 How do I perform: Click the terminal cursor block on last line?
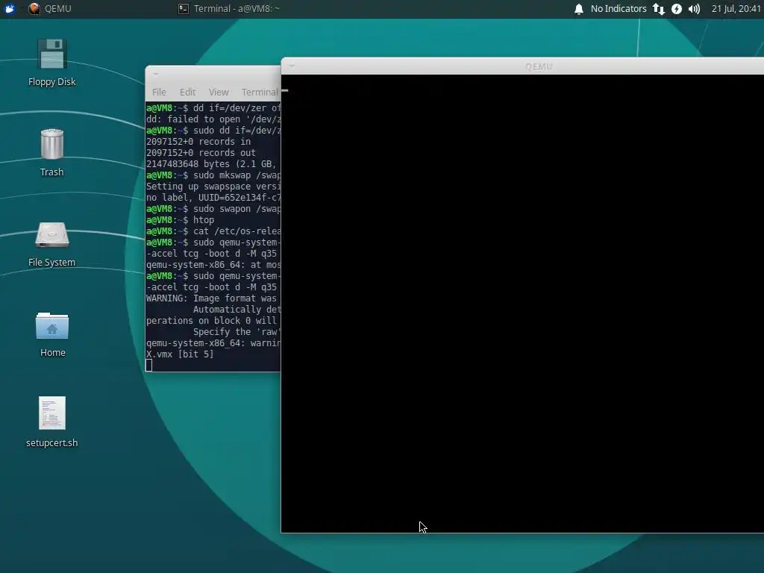(148, 366)
